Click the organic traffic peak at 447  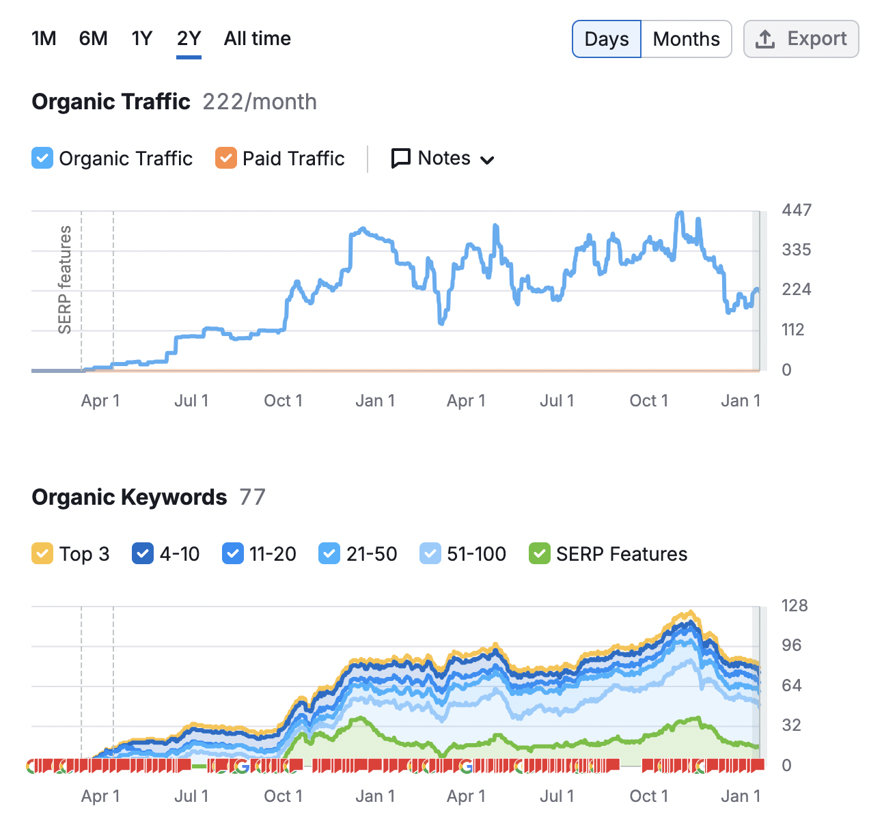680,214
